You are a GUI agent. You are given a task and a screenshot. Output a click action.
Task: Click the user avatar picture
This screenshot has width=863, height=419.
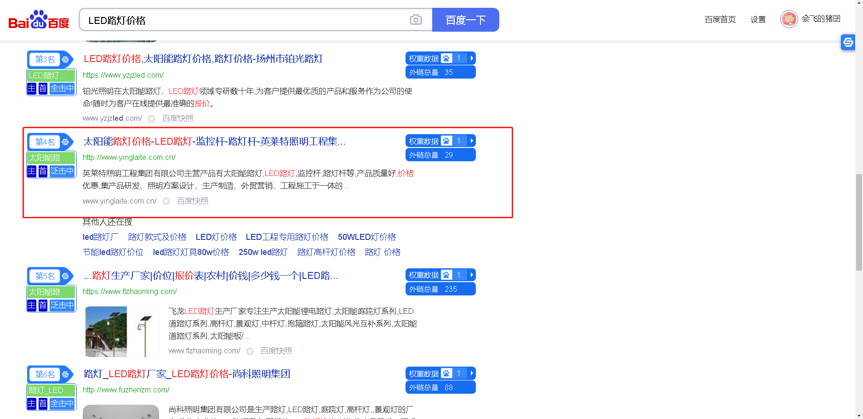(x=789, y=19)
